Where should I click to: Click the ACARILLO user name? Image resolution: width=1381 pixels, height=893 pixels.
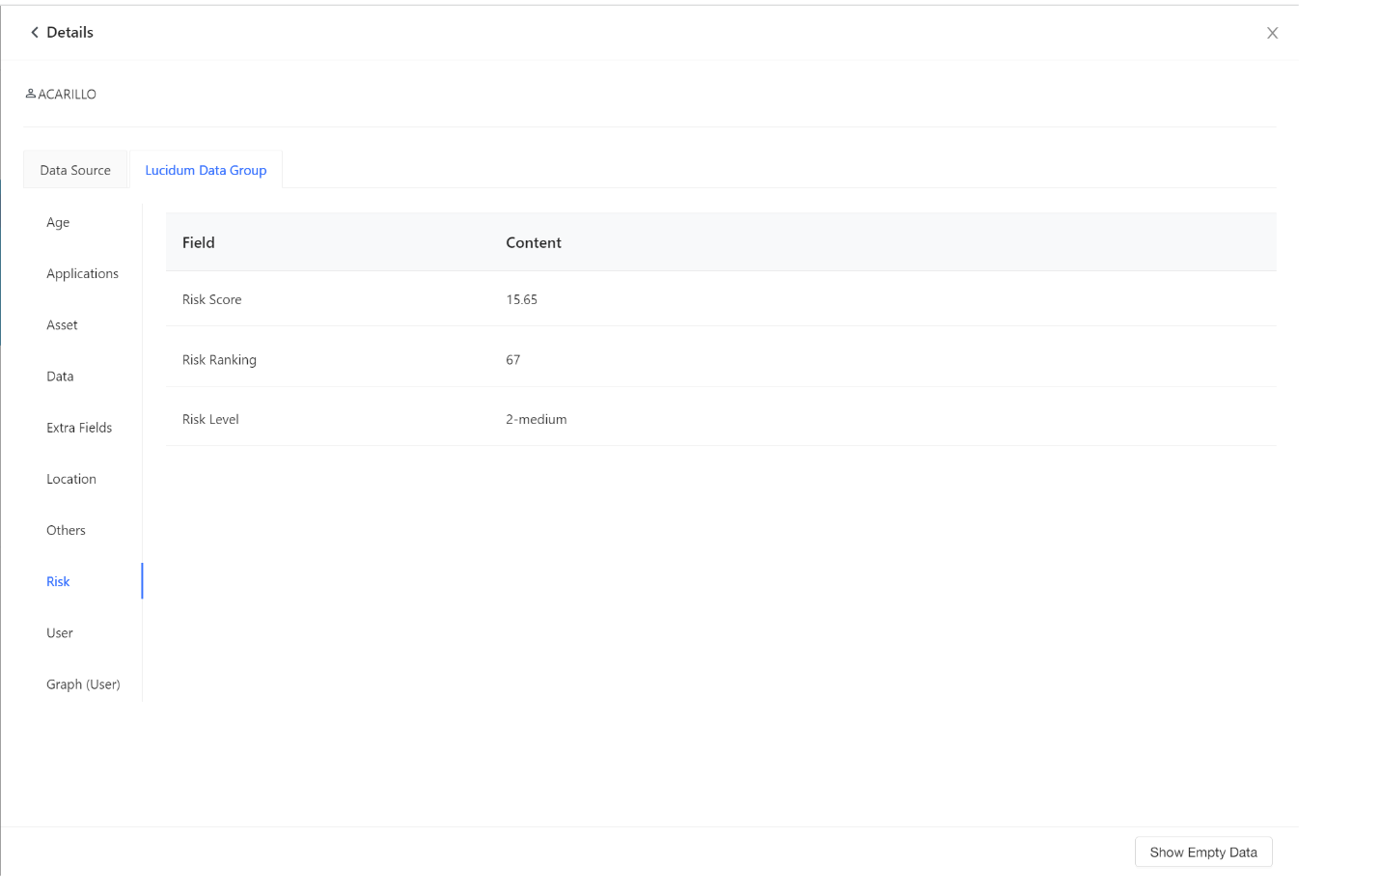68,95
